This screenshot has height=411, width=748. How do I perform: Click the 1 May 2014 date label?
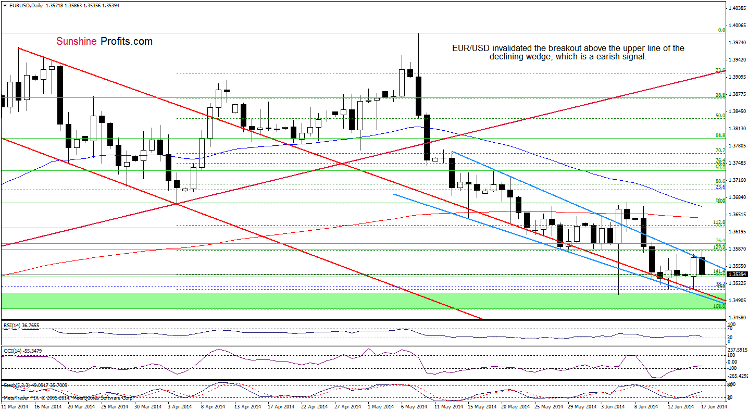coord(382,406)
